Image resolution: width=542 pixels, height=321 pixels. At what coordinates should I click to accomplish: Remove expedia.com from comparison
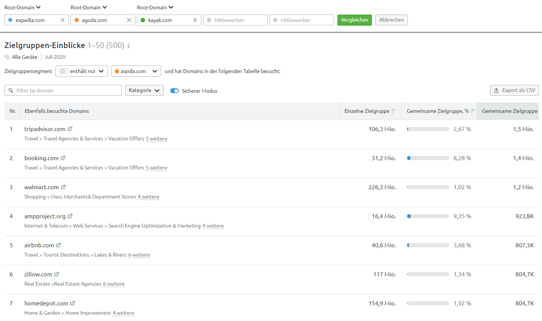[63, 20]
